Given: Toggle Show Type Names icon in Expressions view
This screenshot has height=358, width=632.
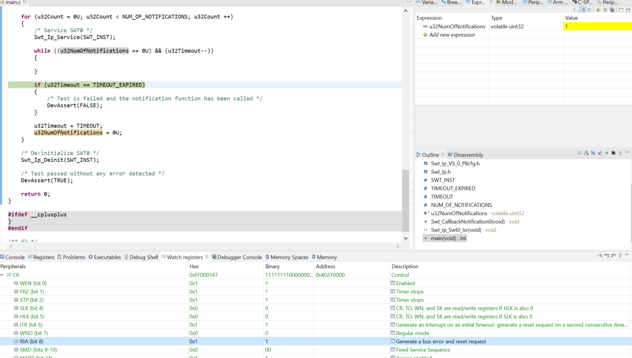Looking at the screenshot, I should tap(575, 10).
